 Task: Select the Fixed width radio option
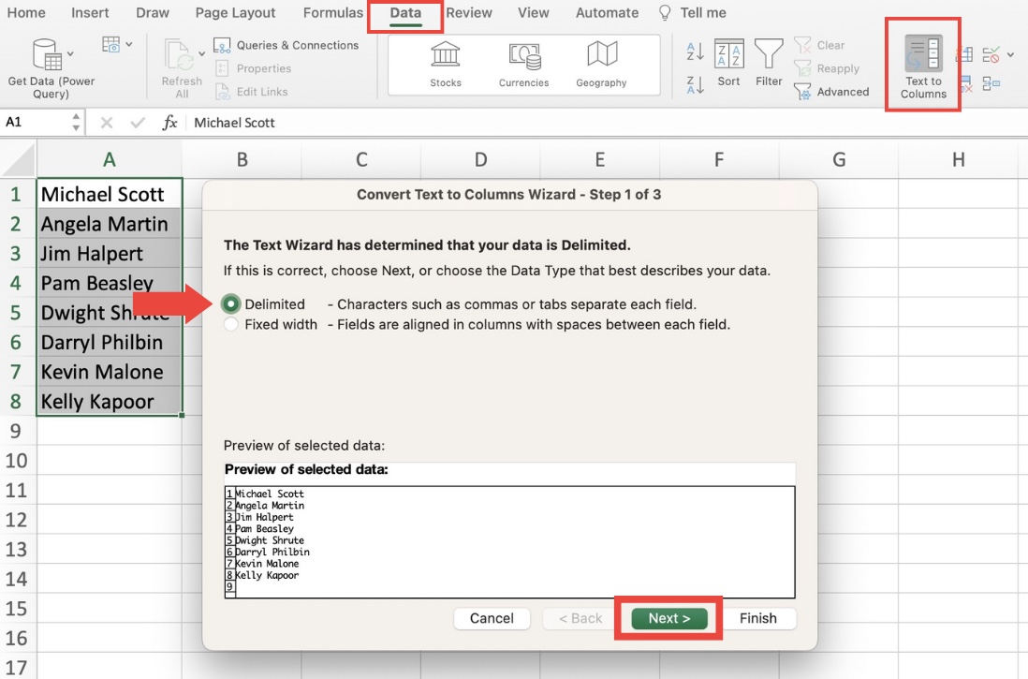click(230, 324)
